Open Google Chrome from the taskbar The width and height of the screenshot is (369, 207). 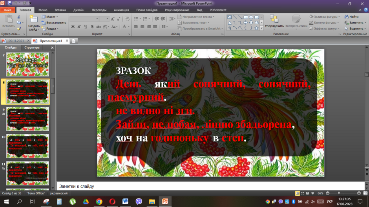(x=99, y=202)
